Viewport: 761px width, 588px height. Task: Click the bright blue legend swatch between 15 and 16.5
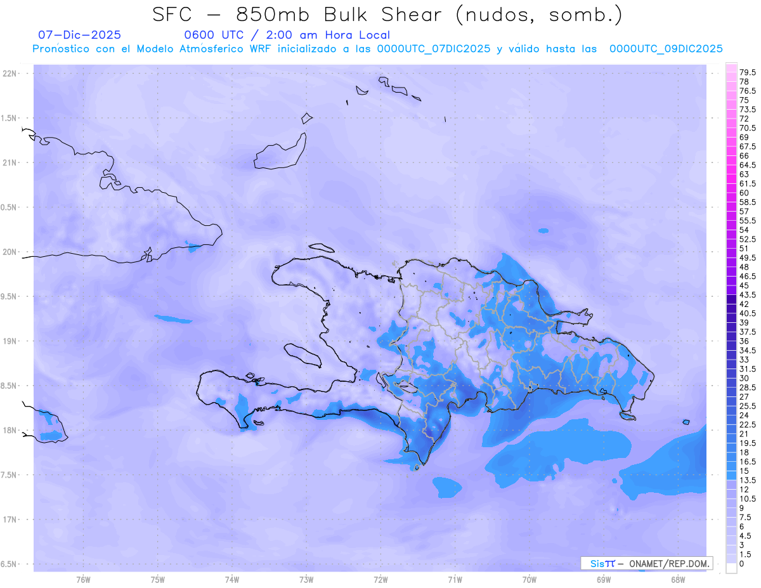(731, 466)
